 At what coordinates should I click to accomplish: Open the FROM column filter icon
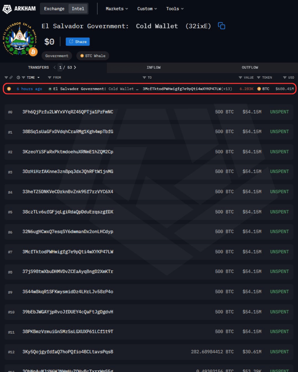tap(50, 77)
